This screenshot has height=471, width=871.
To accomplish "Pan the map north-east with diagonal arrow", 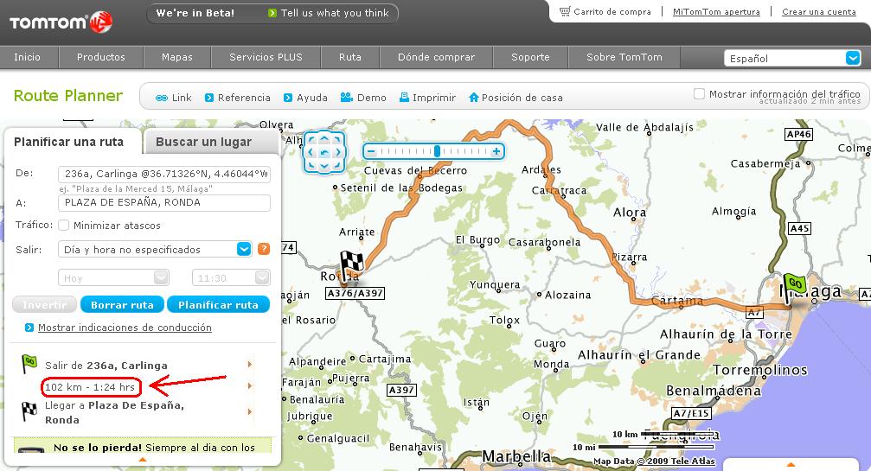I will coord(337,138).
